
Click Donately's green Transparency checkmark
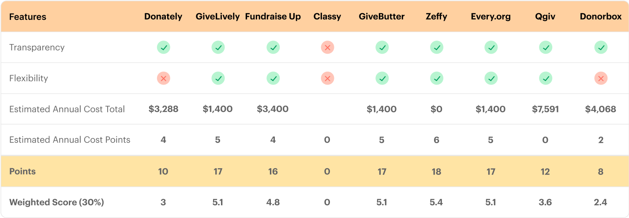(x=163, y=47)
